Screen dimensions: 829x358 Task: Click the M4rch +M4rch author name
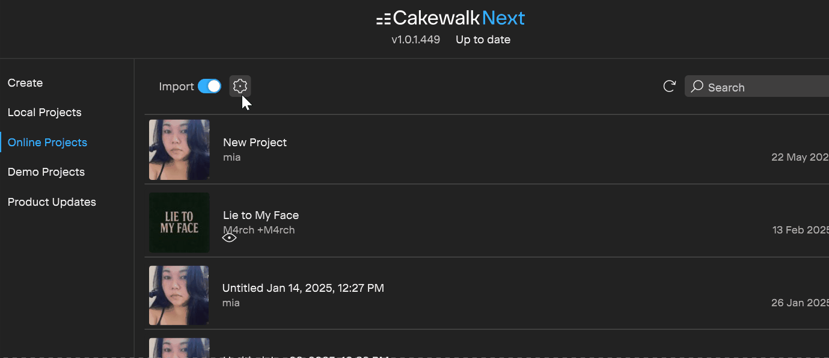point(259,230)
